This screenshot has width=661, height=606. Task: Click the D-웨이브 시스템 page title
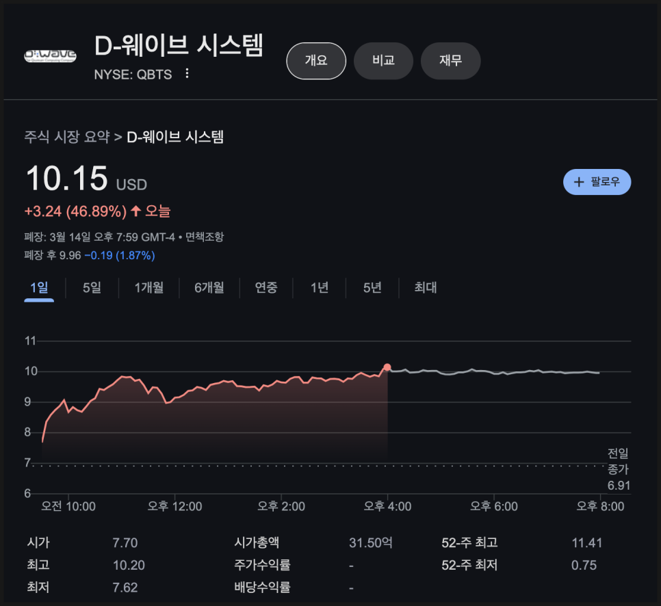179,45
